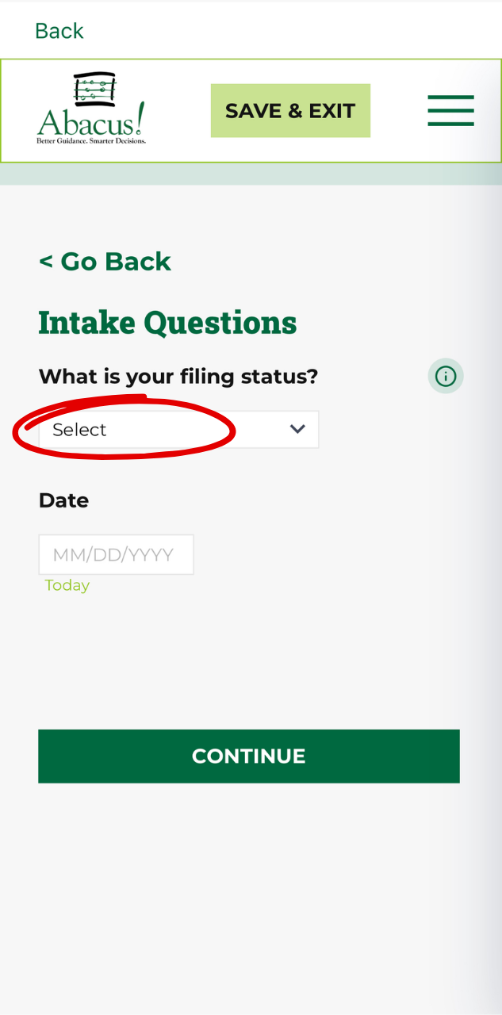Image resolution: width=502 pixels, height=1015 pixels.
Task: Click the filing status info icon
Action: [446, 376]
